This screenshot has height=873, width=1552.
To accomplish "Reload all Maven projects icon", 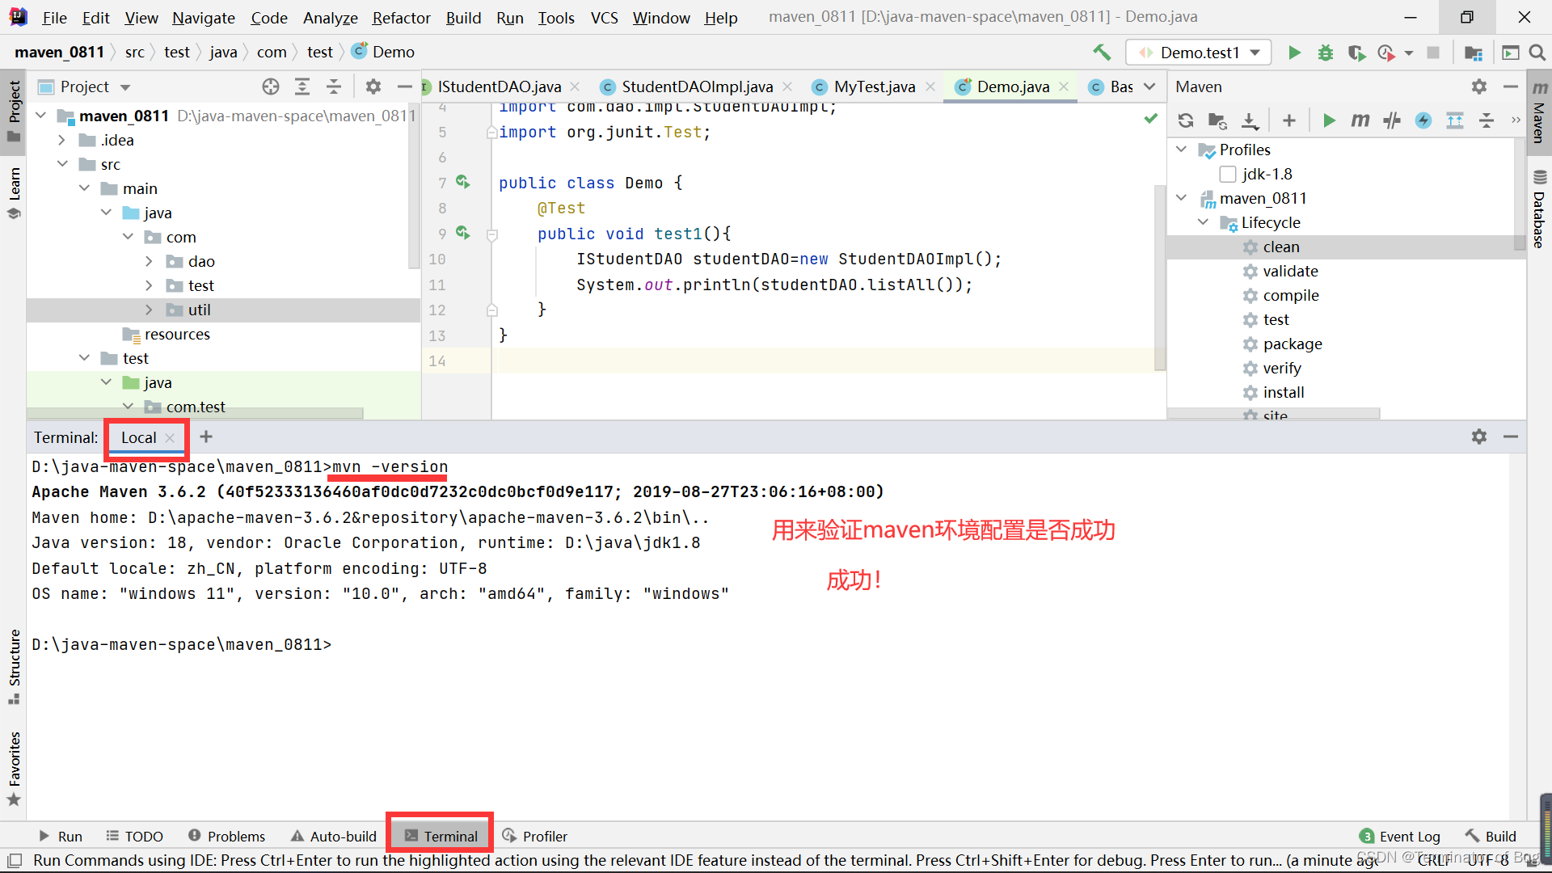I will click(x=1186, y=120).
